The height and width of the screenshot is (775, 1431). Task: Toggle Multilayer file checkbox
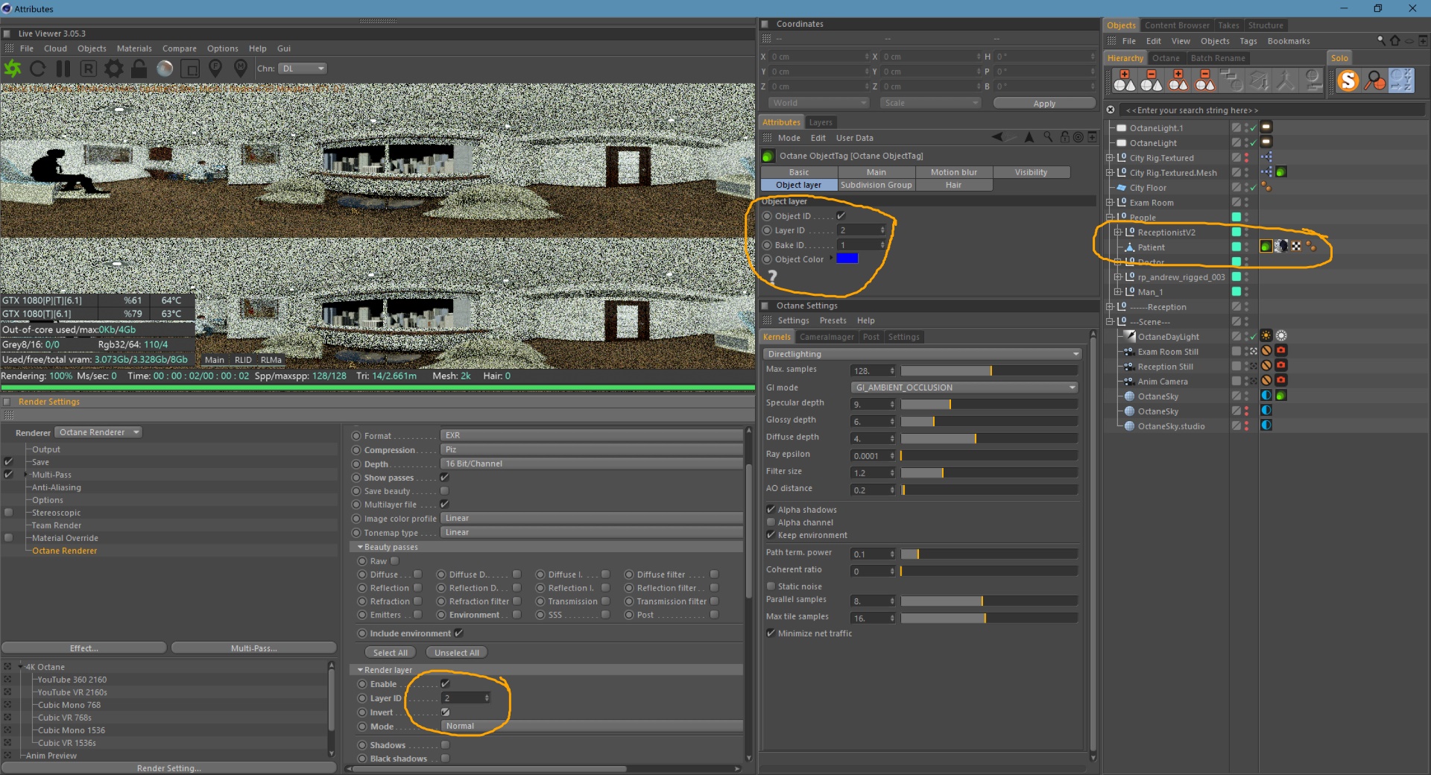click(444, 504)
